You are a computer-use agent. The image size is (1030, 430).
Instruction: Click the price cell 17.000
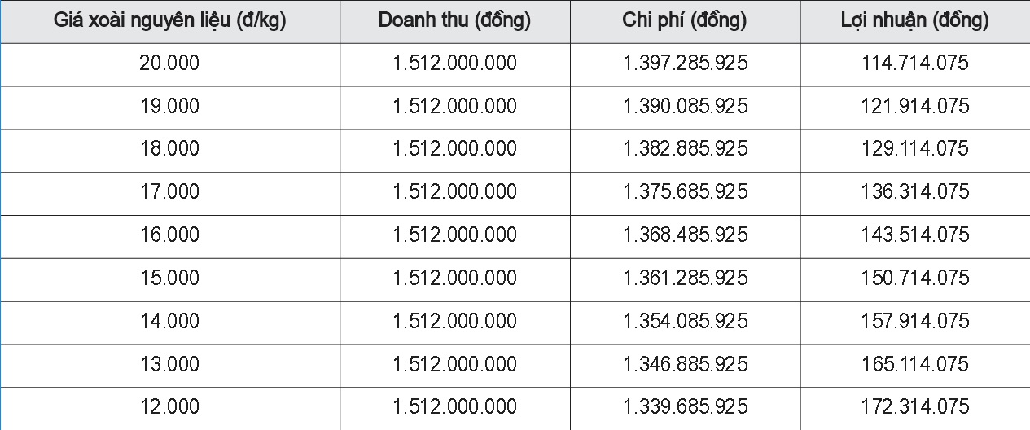pos(169,193)
